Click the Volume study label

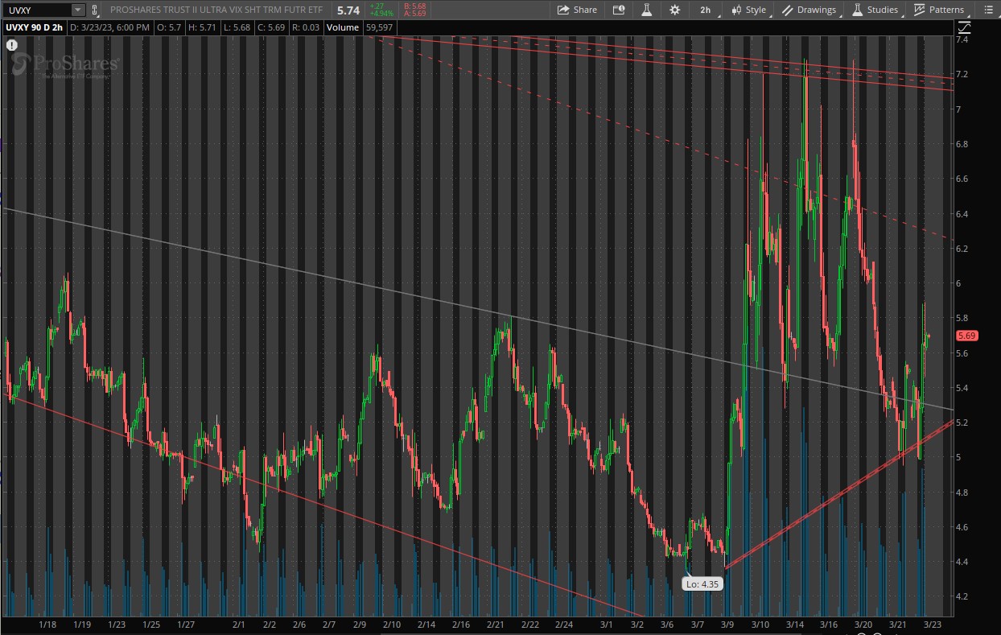tap(344, 27)
